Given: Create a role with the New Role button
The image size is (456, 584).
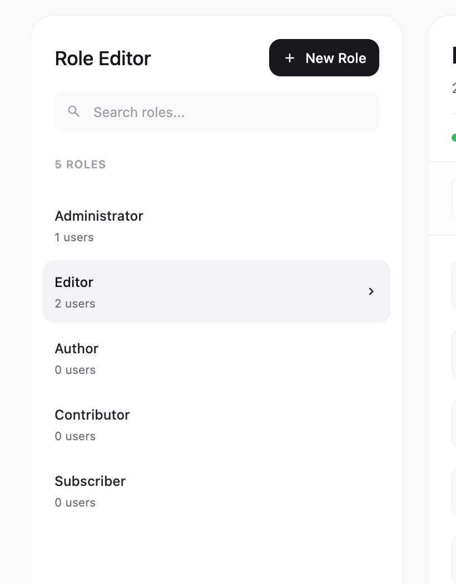Looking at the screenshot, I should click(x=324, y=58).
